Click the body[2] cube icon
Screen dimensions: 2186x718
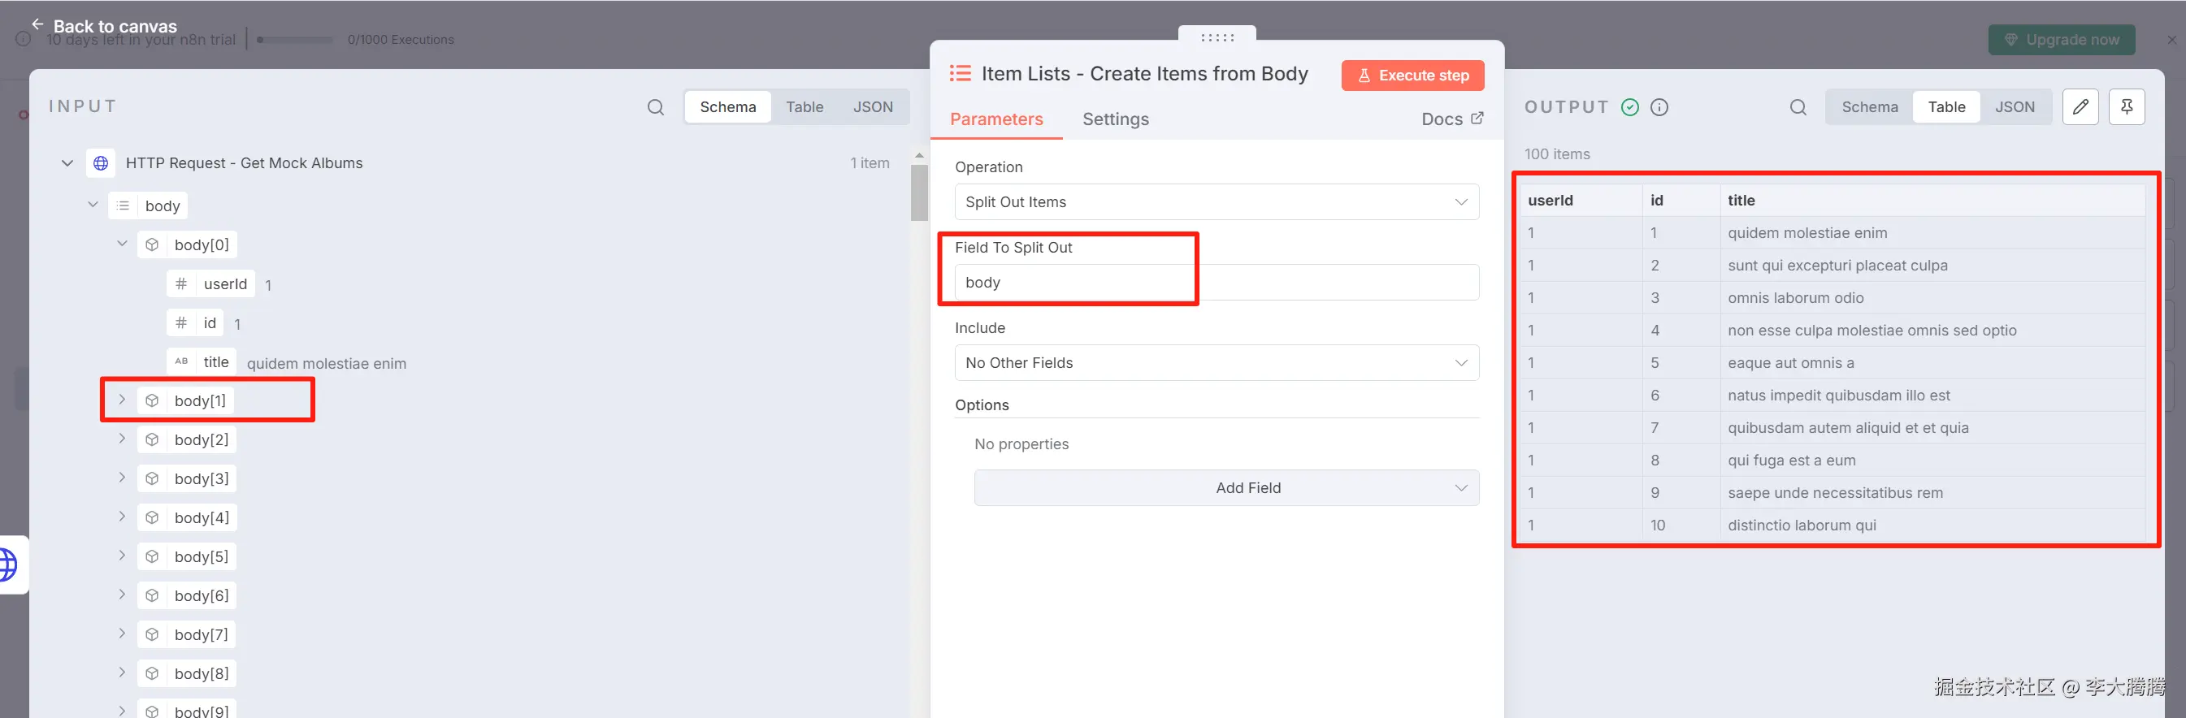click(x=152, y=440)
